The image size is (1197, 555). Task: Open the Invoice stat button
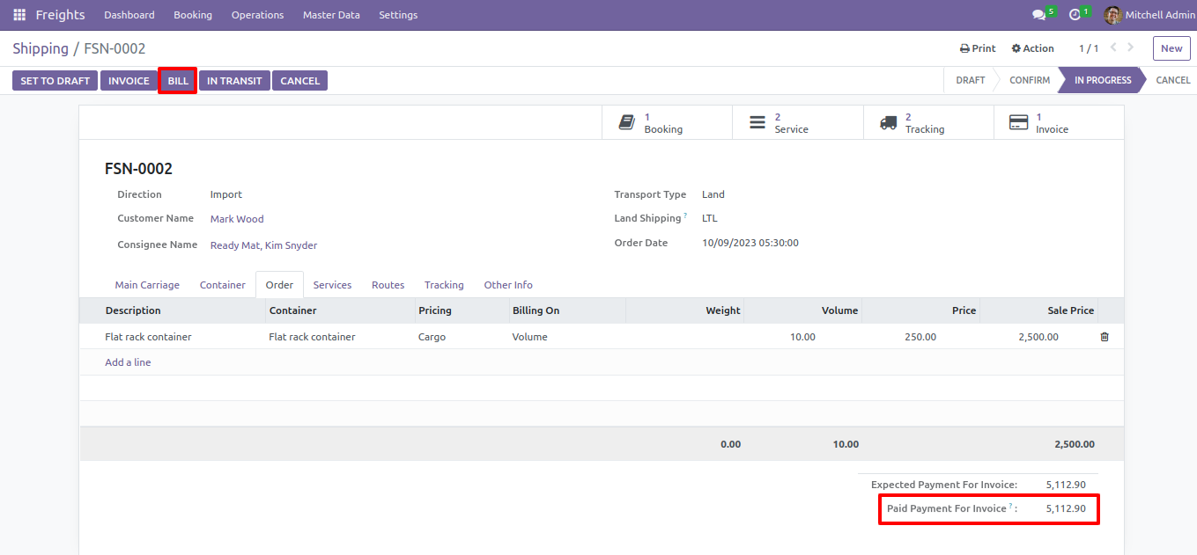point(1059,123)
